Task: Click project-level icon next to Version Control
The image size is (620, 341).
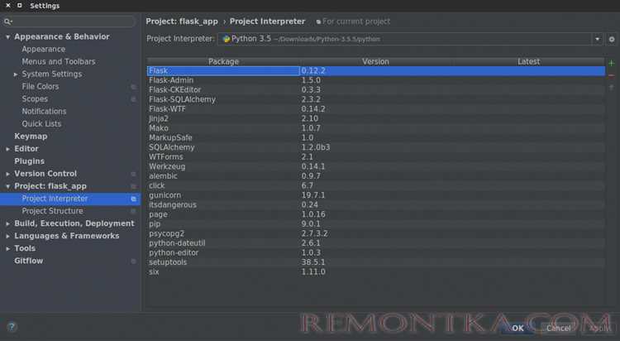Action: (x=134, y=174)
